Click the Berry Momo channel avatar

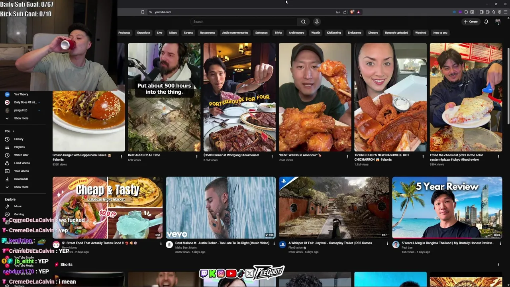56,245
